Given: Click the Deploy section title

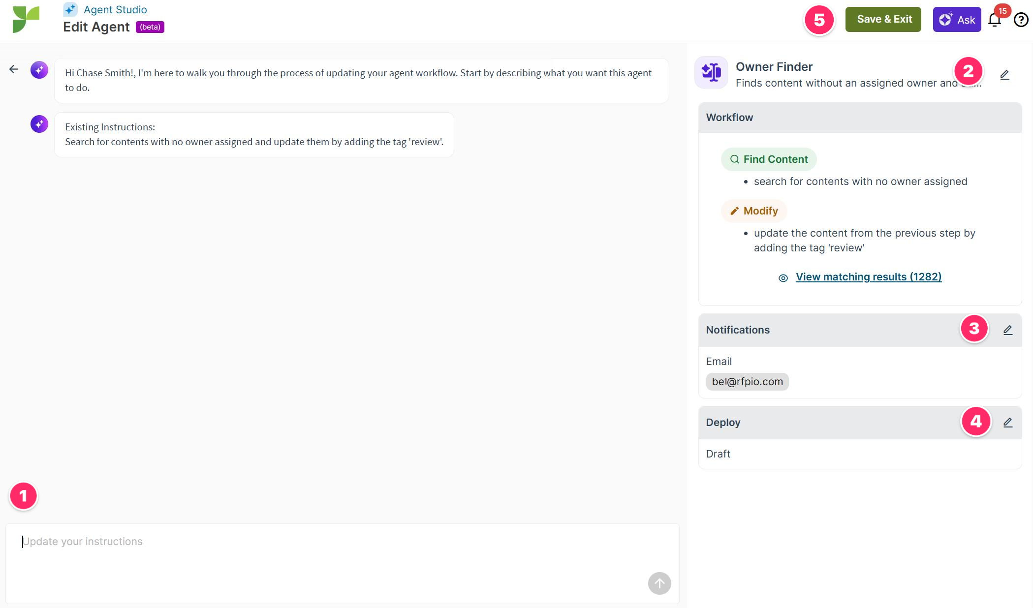Looking at the screenshot, I should tap(723, 423).
